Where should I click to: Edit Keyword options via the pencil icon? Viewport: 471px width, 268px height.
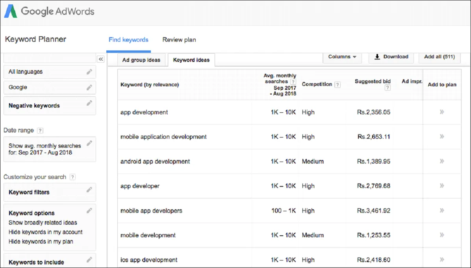(90, 210)
